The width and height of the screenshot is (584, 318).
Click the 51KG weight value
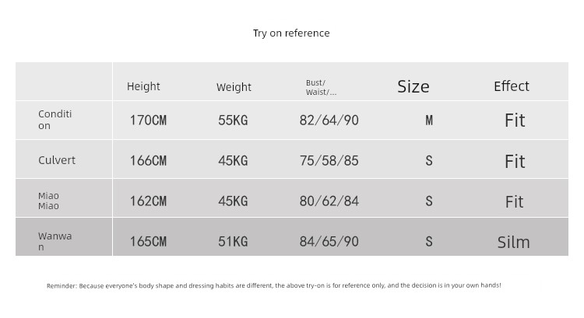233,242
